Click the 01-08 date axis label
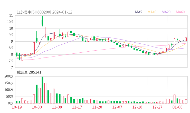This screenshot has height=113, width=190. [177, 107]
